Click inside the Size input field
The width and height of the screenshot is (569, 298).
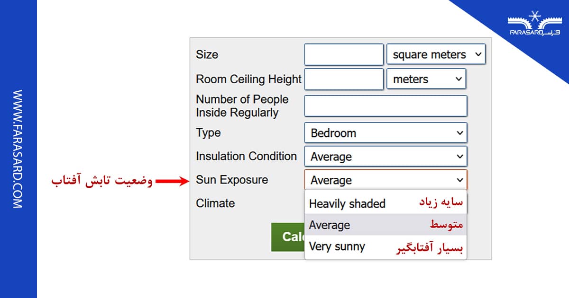point(343,54)
